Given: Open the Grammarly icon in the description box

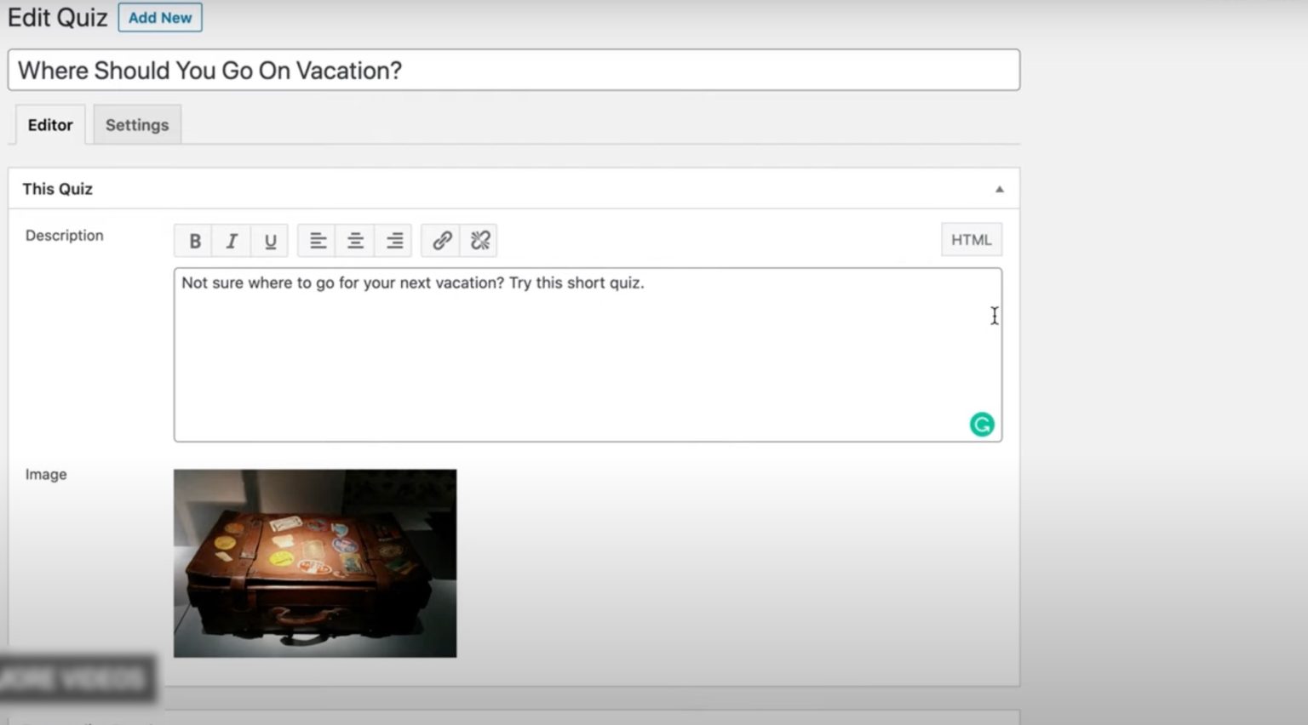Looking at the screenshot, I should point(982,425).
